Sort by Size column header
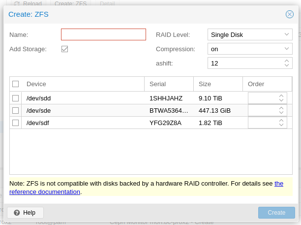 (218, 84)
